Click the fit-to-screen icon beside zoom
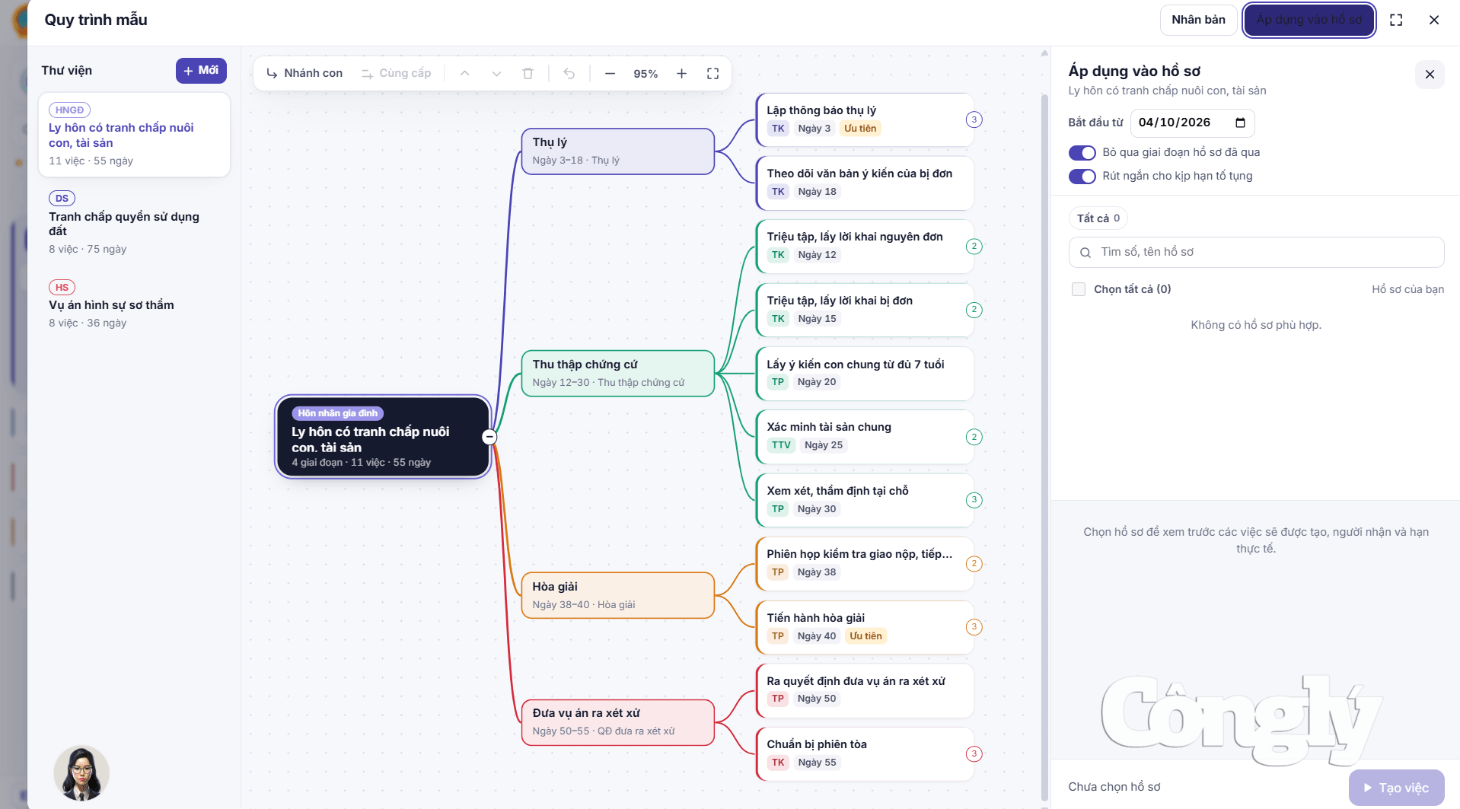This screenshot has height=809, width=1460. click(712, 74)
